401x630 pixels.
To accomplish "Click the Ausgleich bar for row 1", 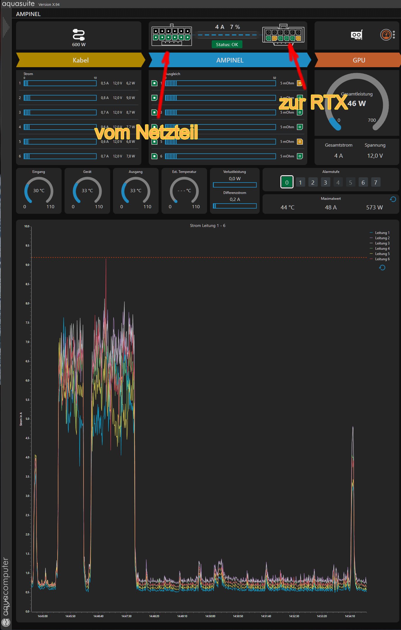I will [221, 83].
